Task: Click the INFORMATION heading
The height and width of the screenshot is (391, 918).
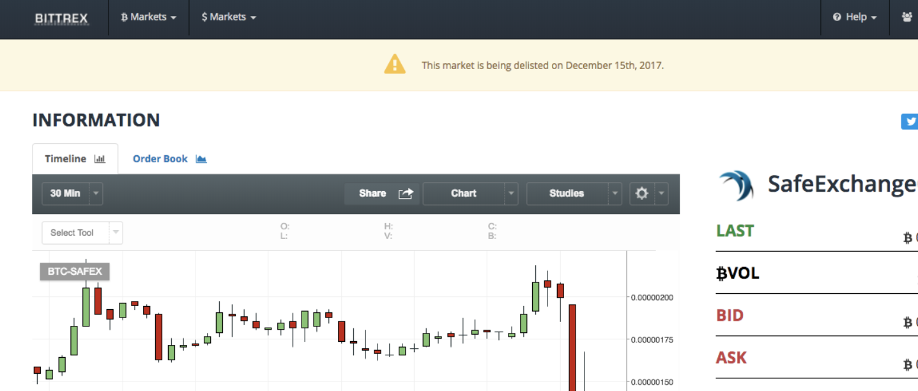Action: [96, 120]
